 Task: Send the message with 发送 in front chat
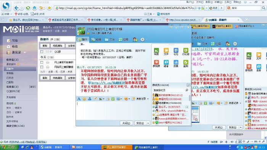140,123
